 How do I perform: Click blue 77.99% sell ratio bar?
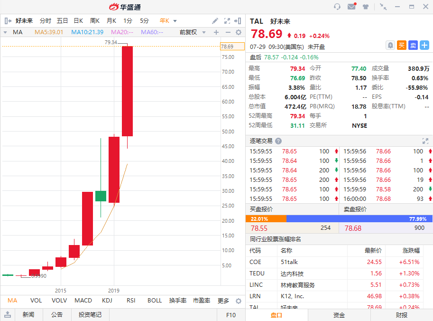coord(359,219)
